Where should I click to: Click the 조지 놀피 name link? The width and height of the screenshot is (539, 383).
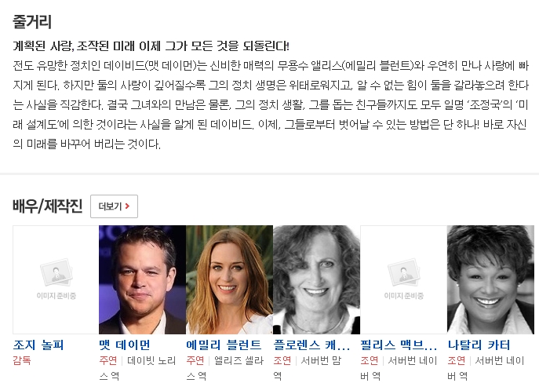pos(38,345)
